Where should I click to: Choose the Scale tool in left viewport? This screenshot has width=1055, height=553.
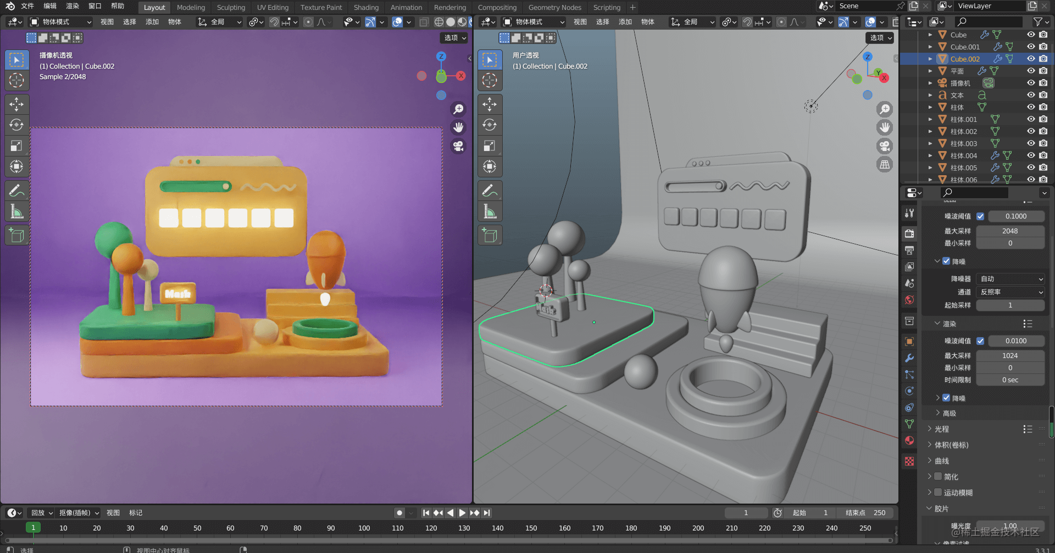click(16, 146)
